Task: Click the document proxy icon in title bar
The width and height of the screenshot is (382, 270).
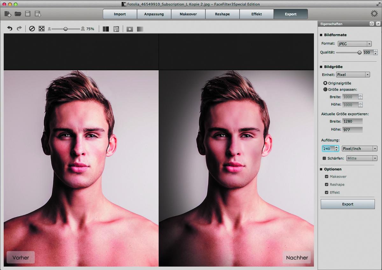Action: [124, 4]
